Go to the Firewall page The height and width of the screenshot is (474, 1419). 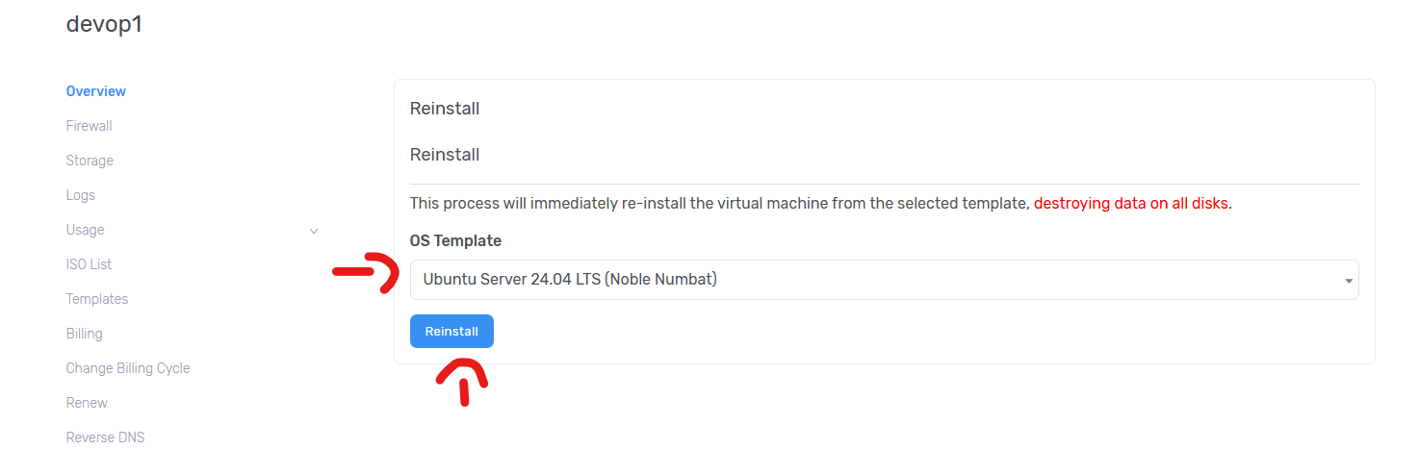click(x=89, y=126)
